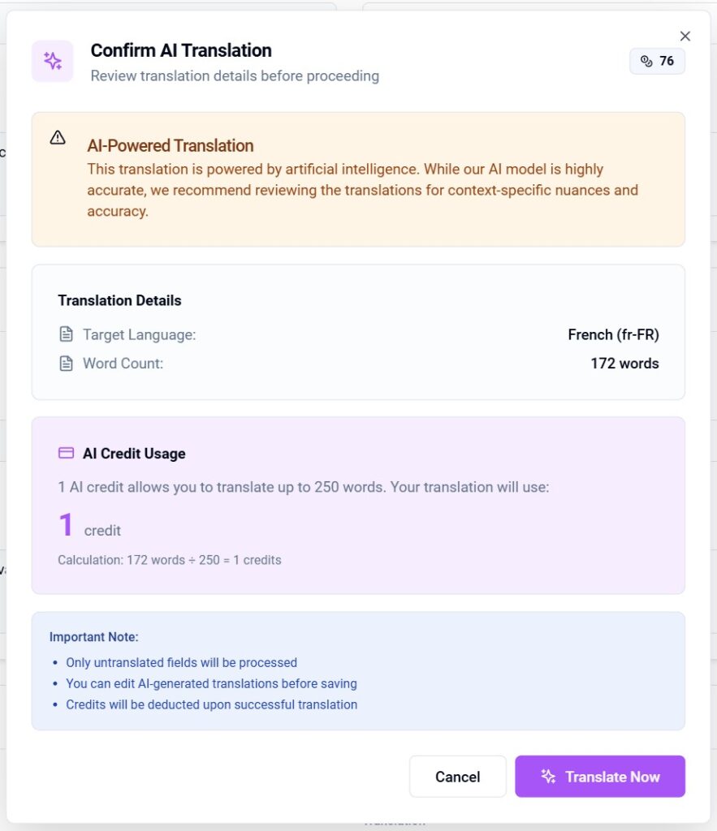717x831 pixels.
Task: Click the coins credit balance icon
Action: (646, 62)
